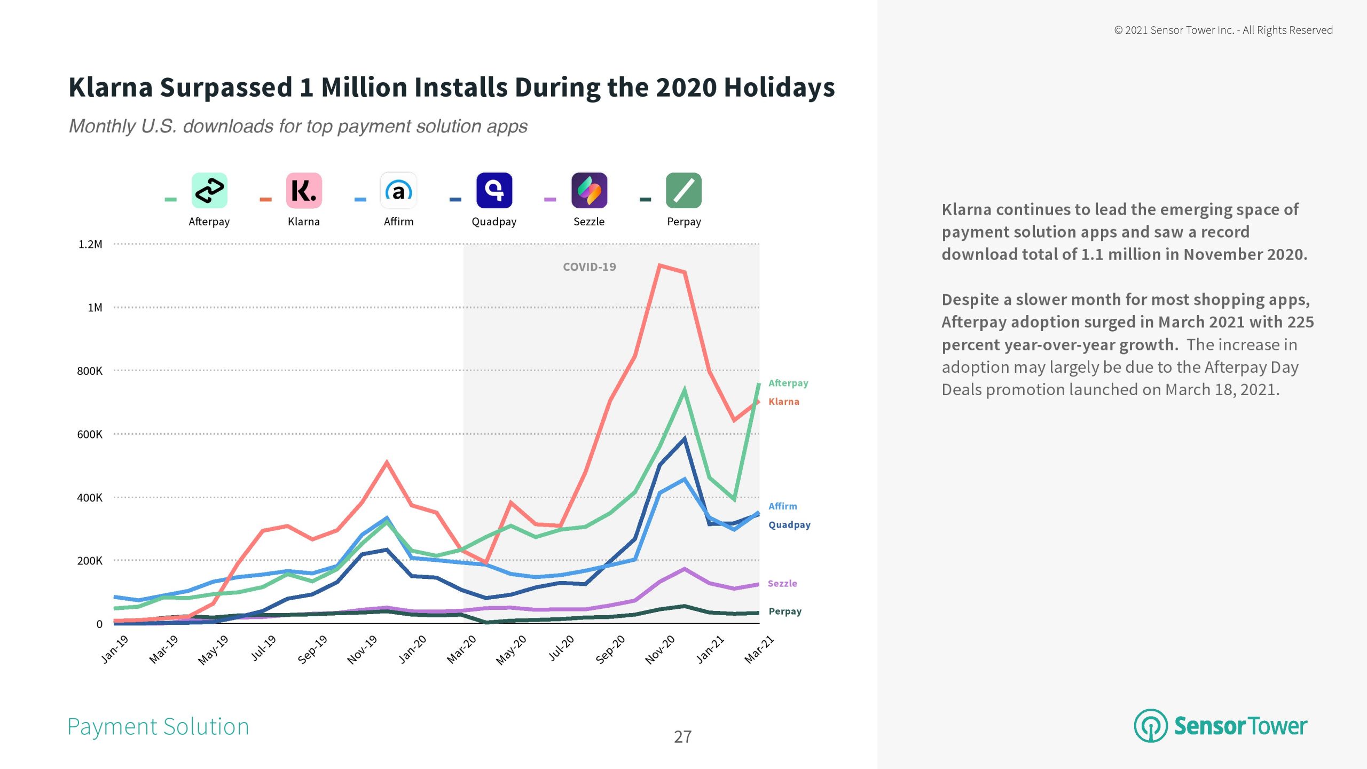Click the Klarna line end label

pos(783,402)
